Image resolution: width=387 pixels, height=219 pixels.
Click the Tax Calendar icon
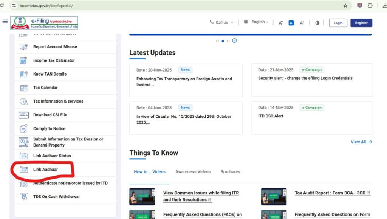[x=23, y=88]
